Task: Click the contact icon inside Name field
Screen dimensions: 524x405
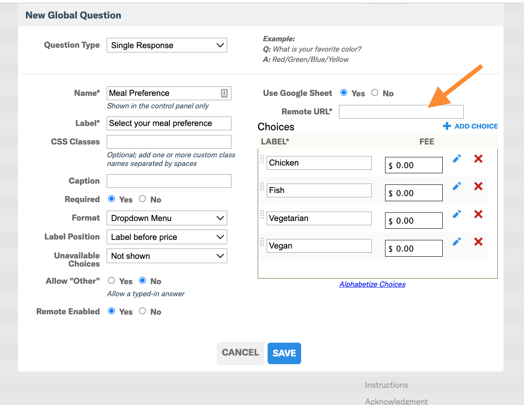Action: (224, 93)
